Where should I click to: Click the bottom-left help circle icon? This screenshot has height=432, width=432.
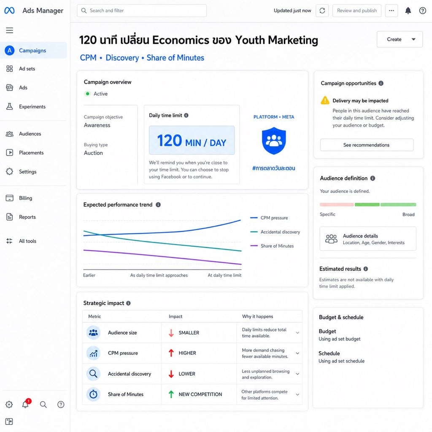click(61, 405)
